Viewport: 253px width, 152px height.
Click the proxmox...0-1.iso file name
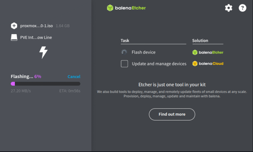(37, 26)
